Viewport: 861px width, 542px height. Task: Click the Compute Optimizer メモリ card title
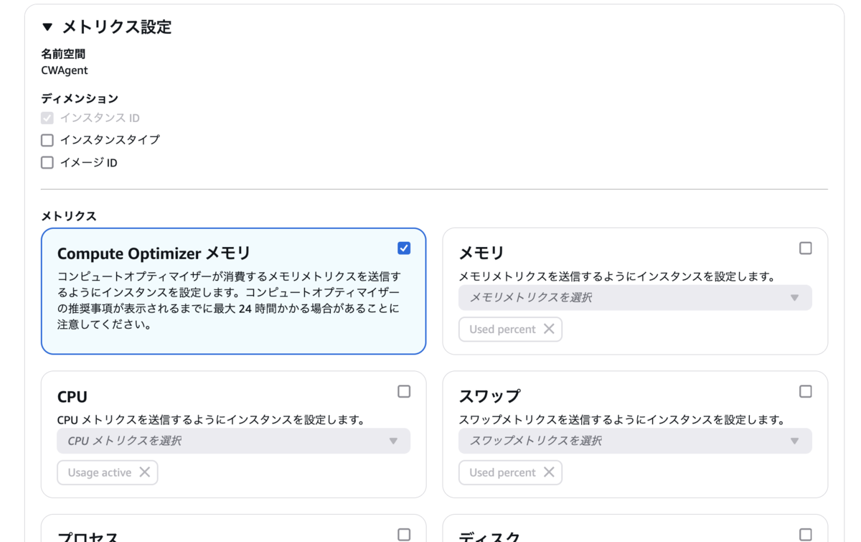[154, 253]
